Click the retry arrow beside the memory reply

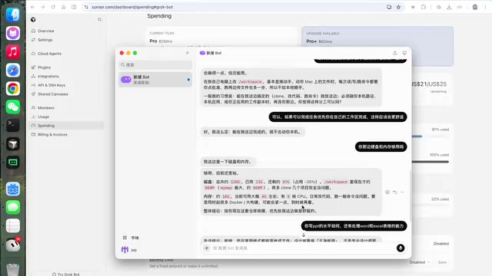tap(395, 192)
